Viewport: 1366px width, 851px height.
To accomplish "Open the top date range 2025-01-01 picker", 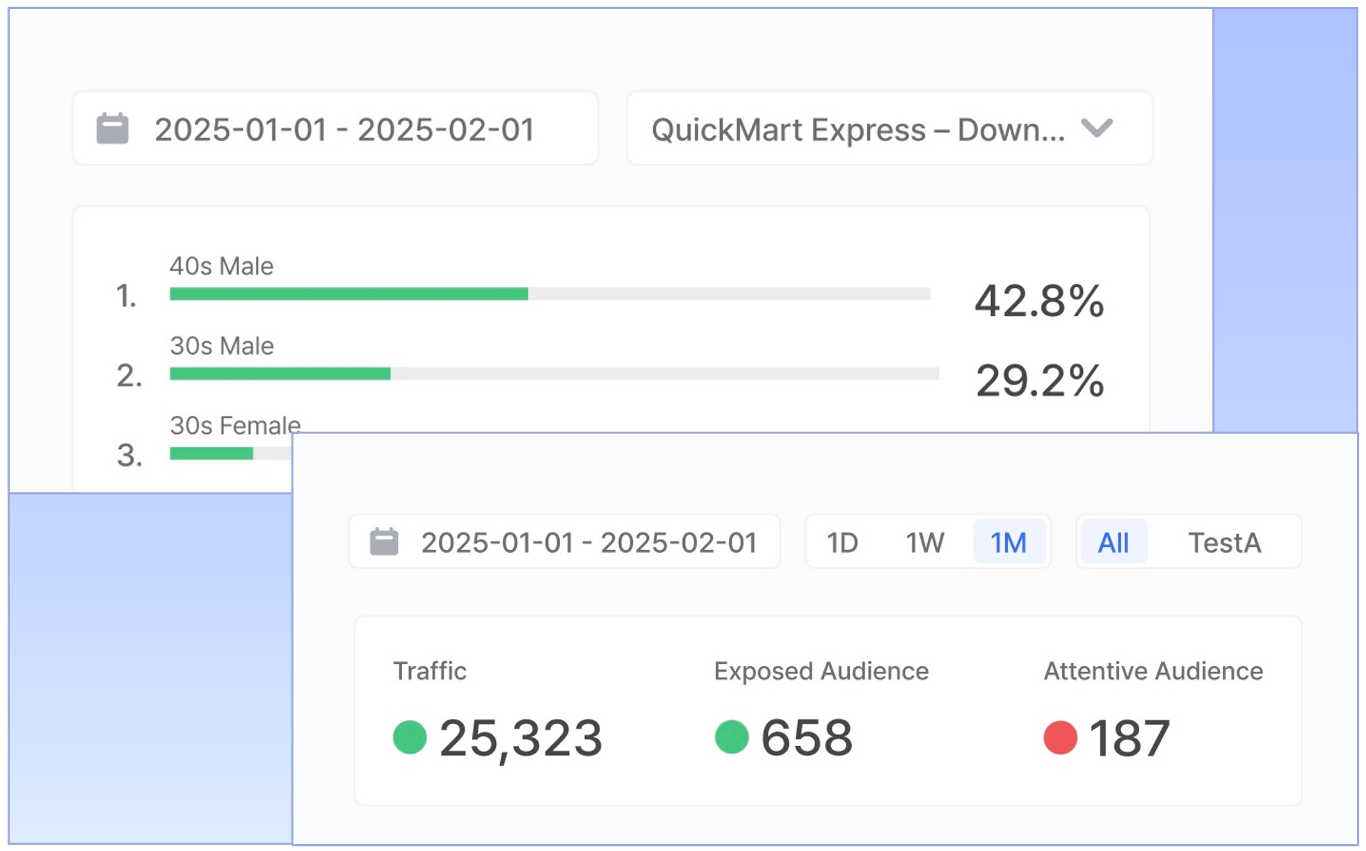I will (344, 129).
